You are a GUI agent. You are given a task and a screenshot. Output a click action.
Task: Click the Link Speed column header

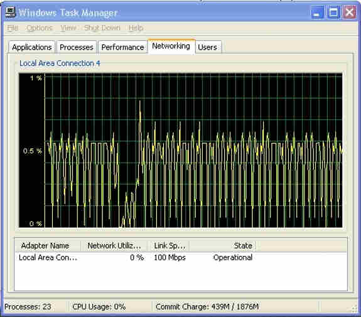168,245
